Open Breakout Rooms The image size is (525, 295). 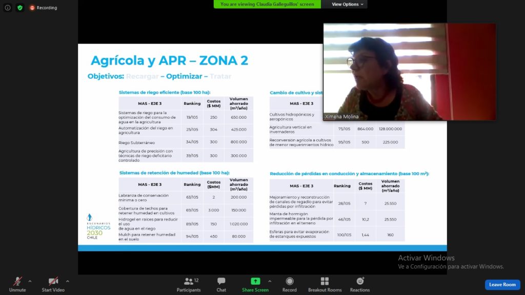point(325,282)
